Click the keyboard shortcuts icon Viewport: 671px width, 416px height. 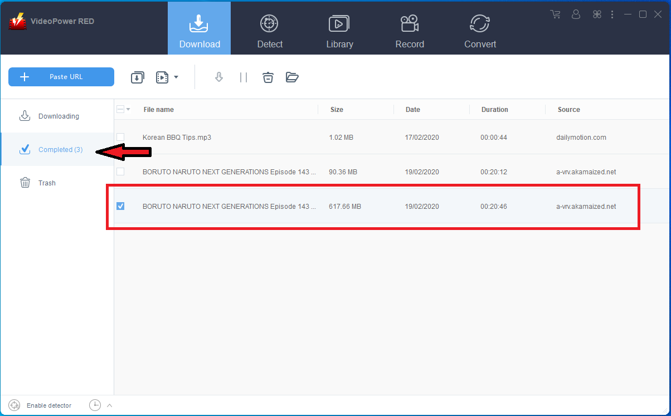596,14
